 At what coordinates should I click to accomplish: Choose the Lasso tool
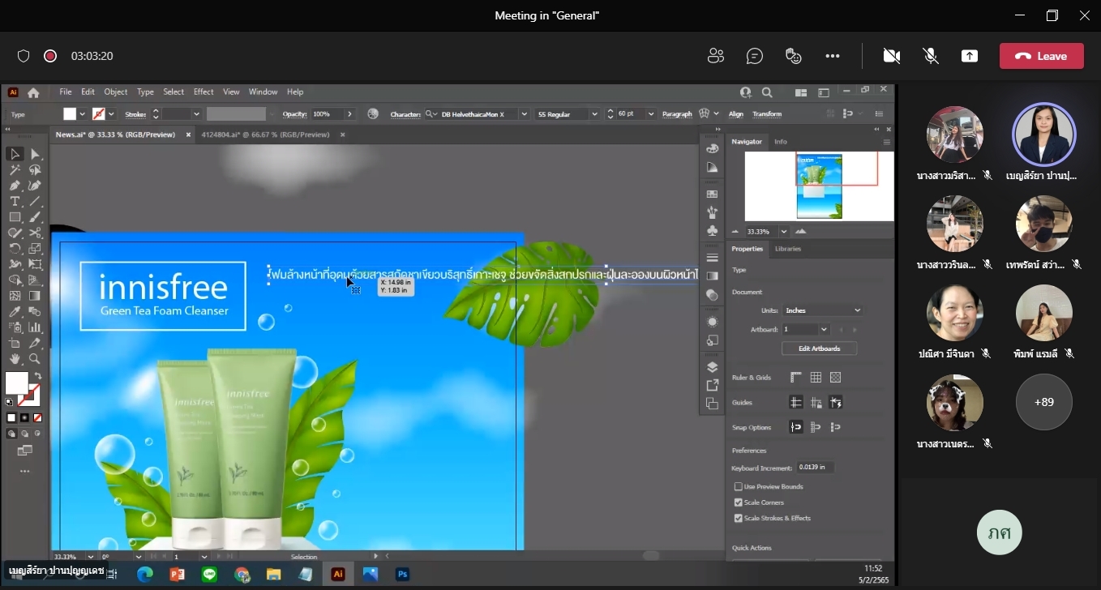point(35,170)
